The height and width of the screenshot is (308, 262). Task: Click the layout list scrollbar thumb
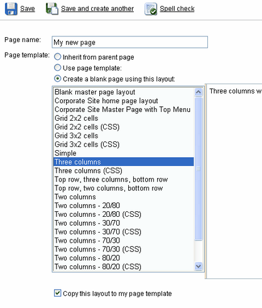pos(198,168)
